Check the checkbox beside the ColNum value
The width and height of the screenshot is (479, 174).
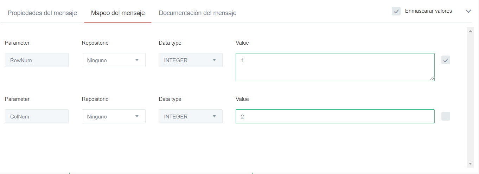click(446, 116)
